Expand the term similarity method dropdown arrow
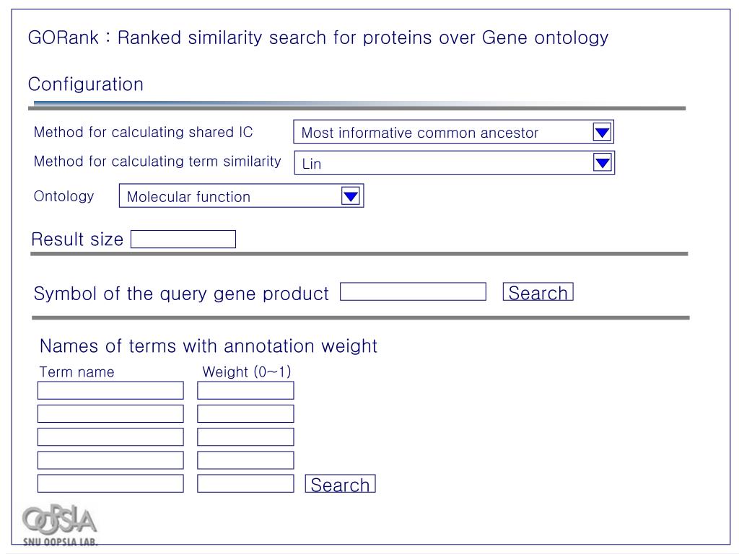The height and width of the screenshot is (554, 739). [x=603, y=163]
